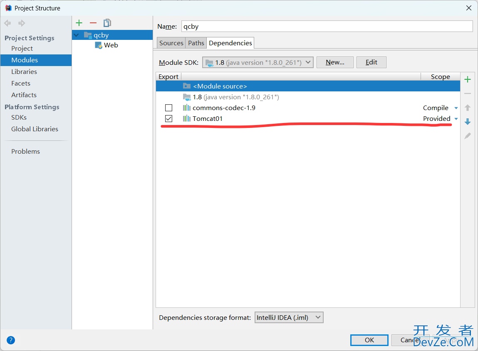Open Facets in the sidebar
Viewport: 478px width, 351px height.
tap(21, 83)
